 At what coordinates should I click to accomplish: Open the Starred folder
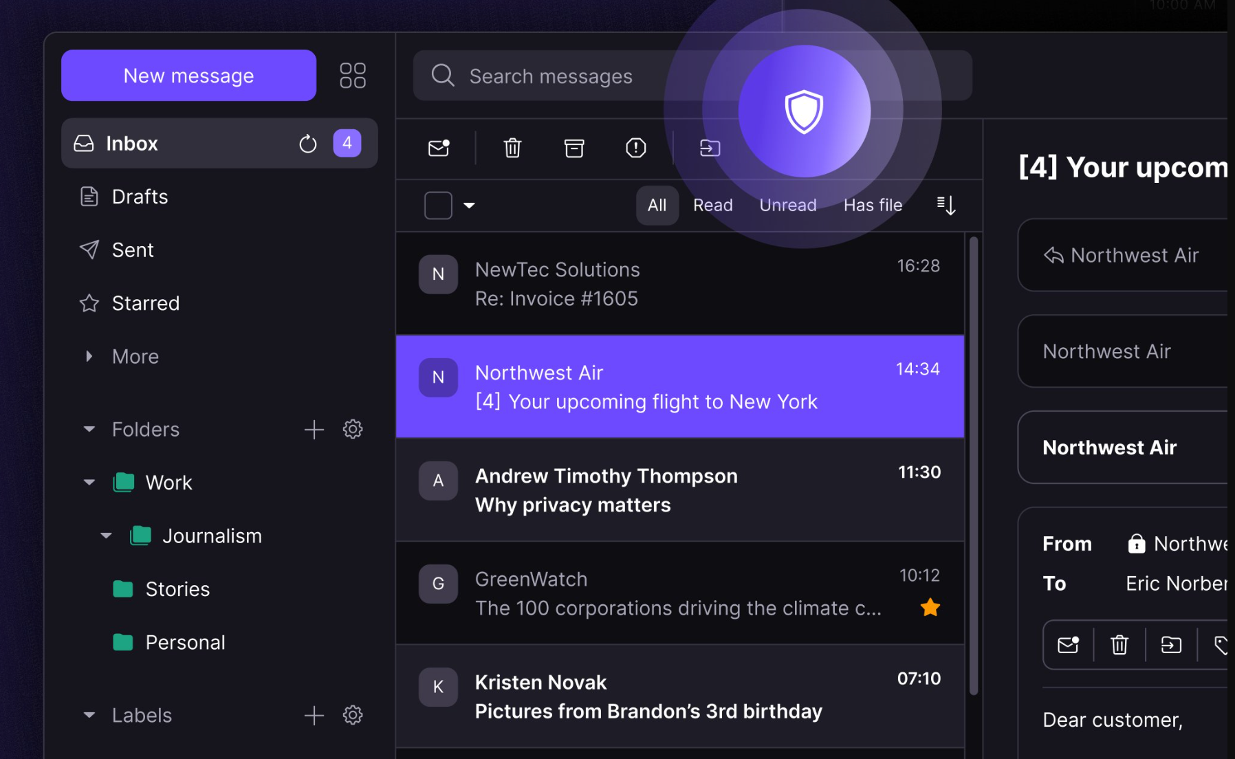click(x=145, y=303)
